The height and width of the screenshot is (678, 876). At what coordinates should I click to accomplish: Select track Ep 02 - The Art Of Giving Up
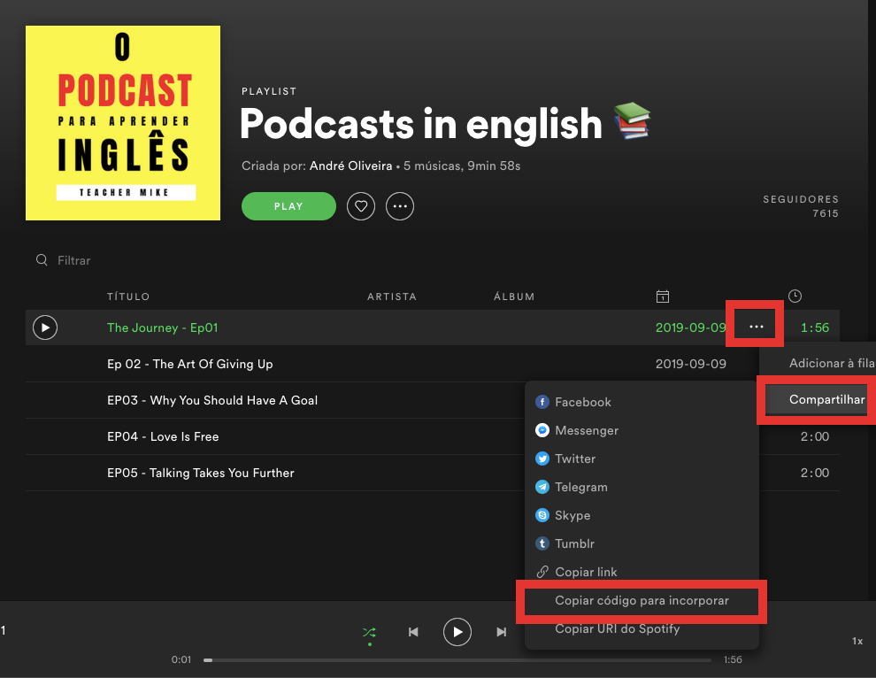(190, 364)
